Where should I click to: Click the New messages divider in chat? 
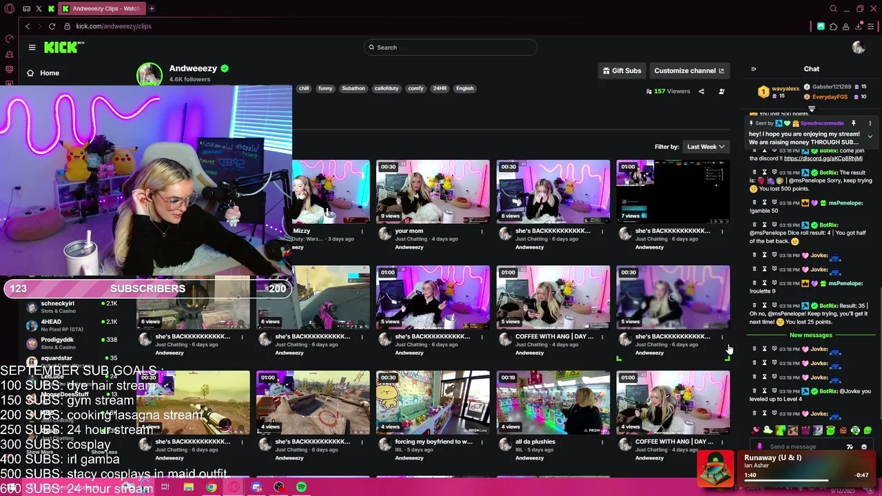811,335
